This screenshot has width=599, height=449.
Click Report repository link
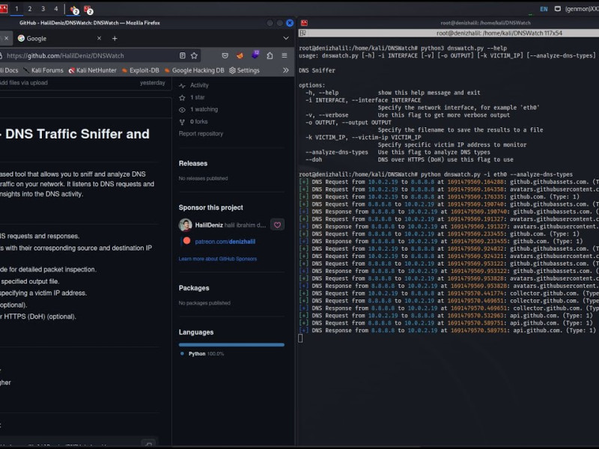coord(201,134)
